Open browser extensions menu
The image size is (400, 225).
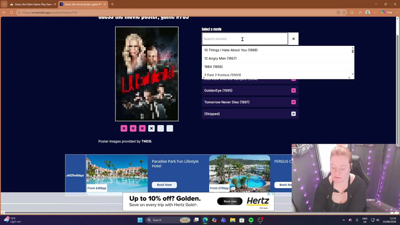click(x=352, y=12)
